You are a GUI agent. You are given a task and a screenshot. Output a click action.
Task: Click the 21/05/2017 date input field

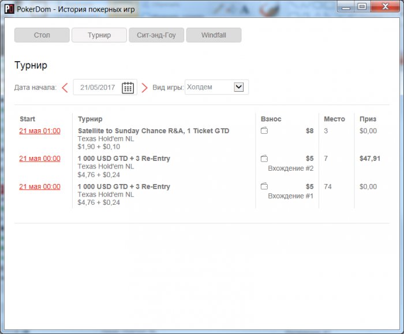(105, 87)
